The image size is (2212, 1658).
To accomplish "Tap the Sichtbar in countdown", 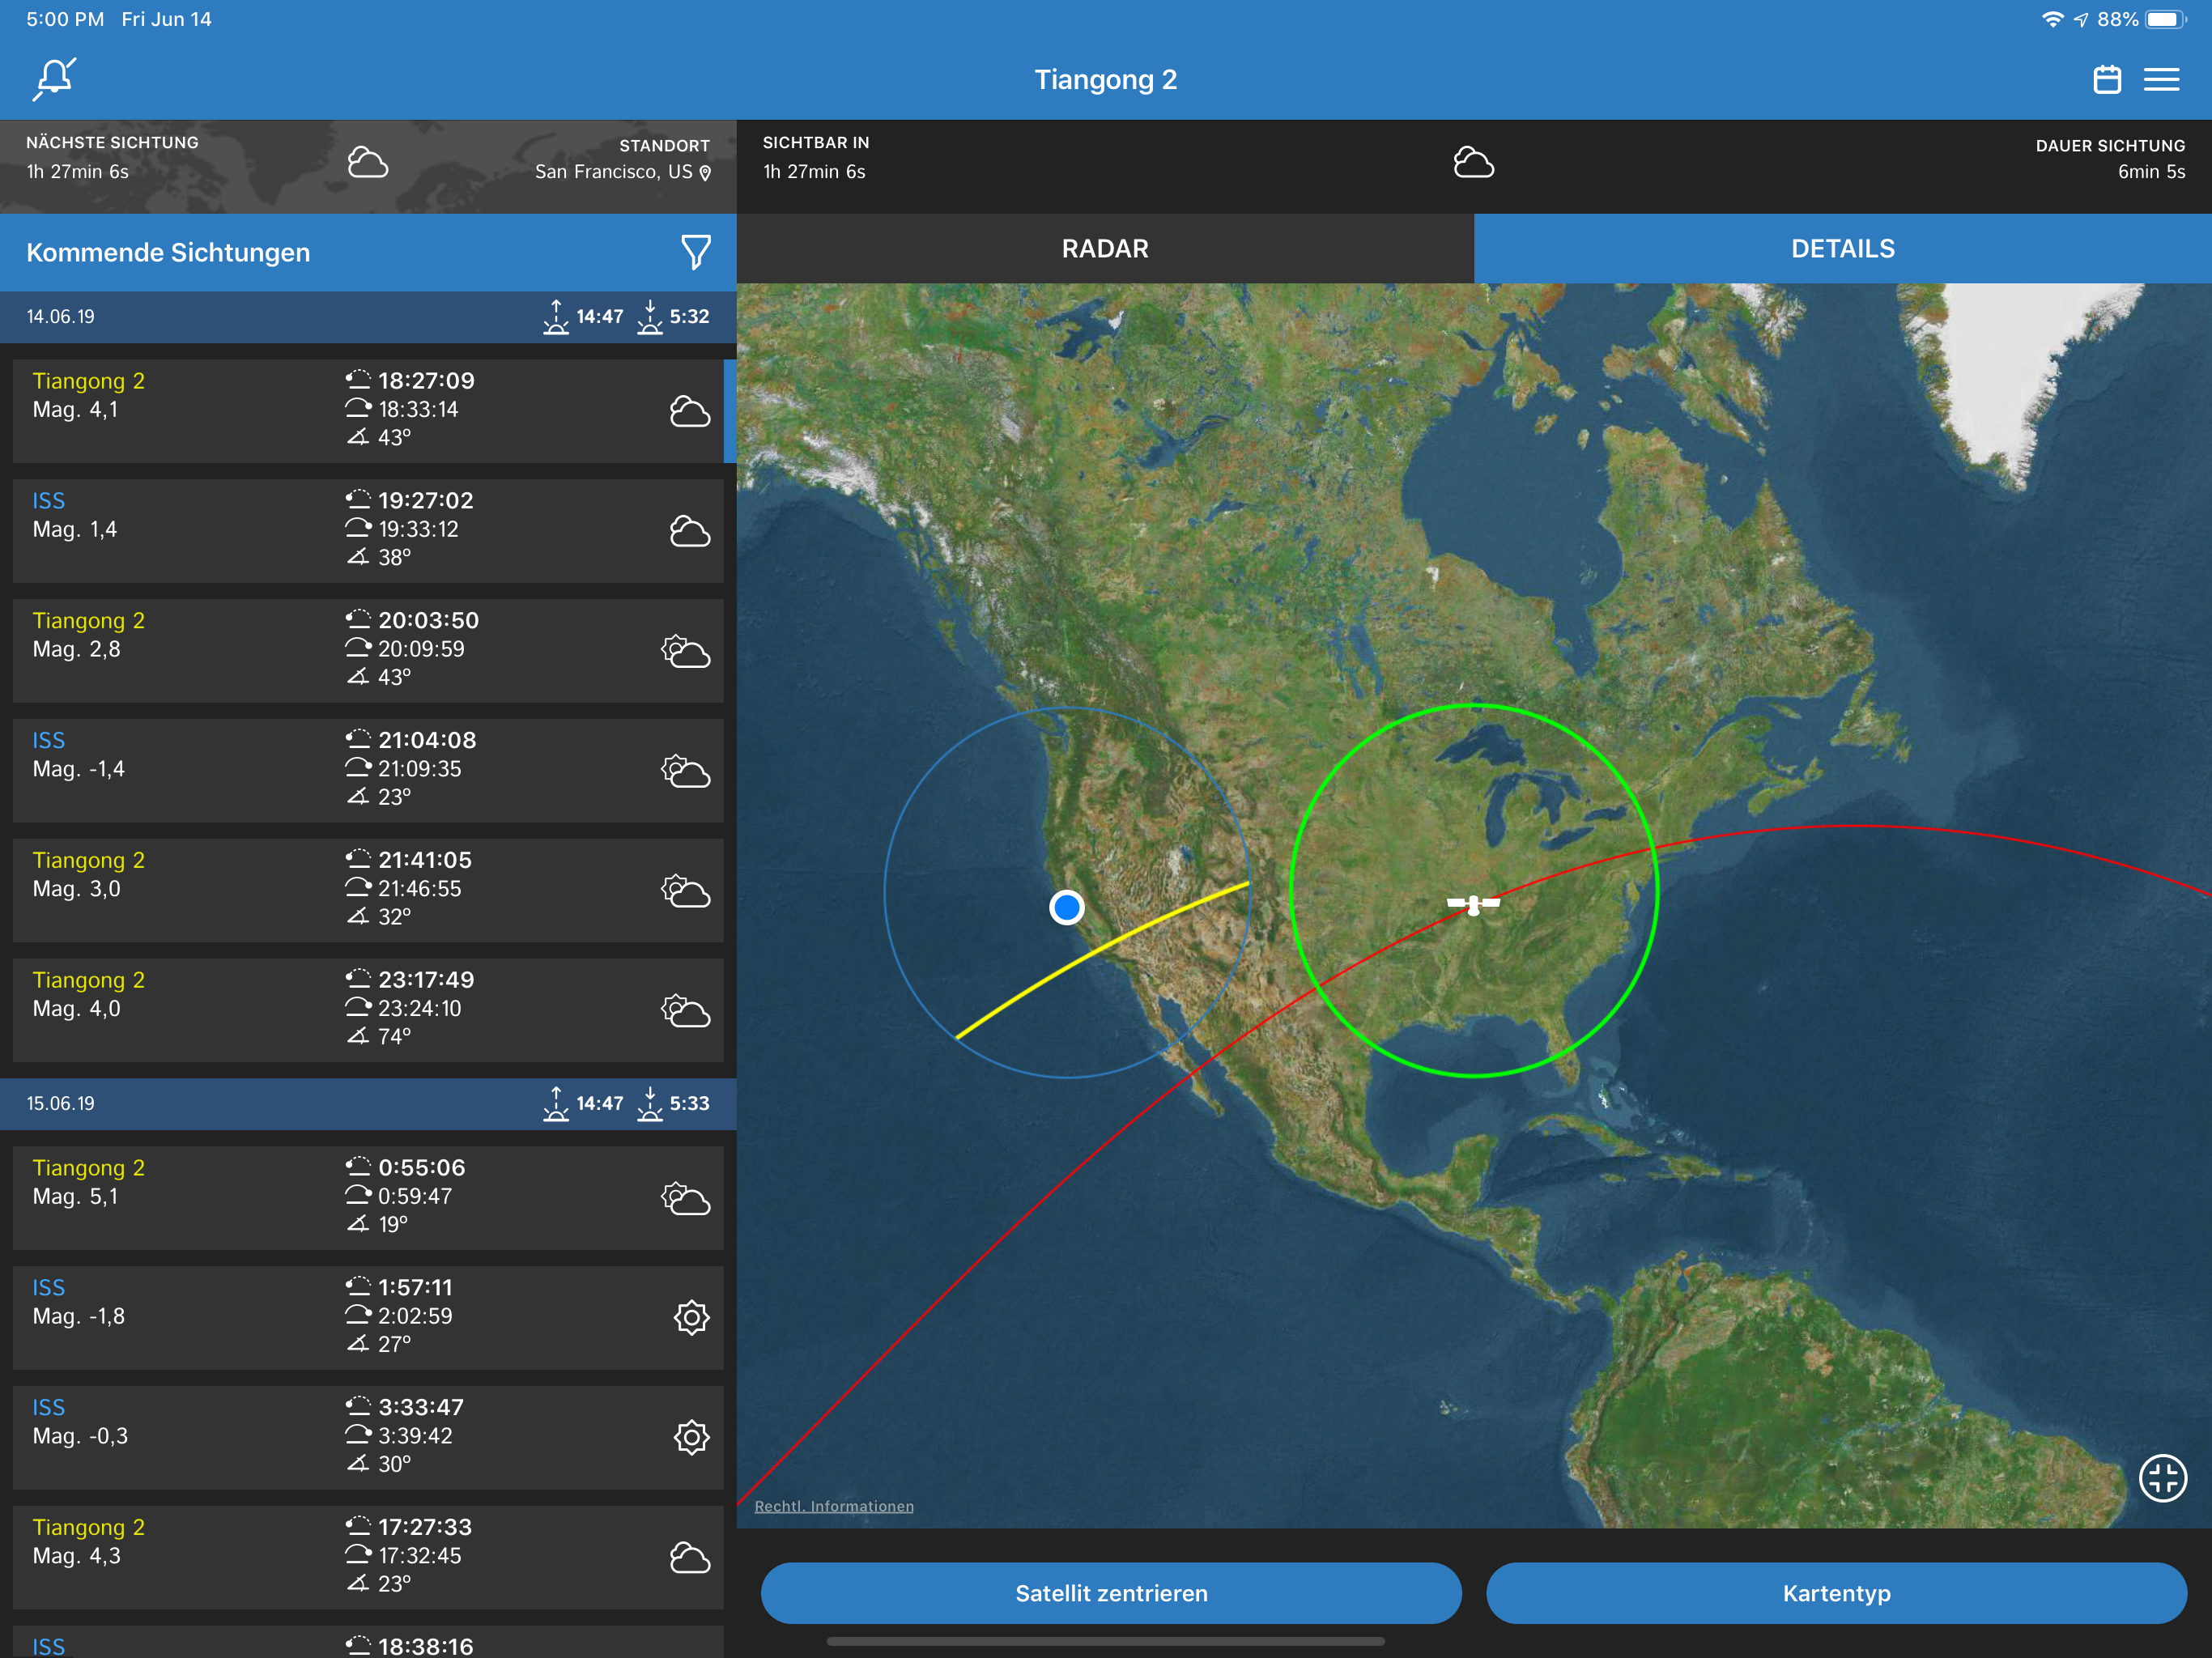I will (814, 172).
